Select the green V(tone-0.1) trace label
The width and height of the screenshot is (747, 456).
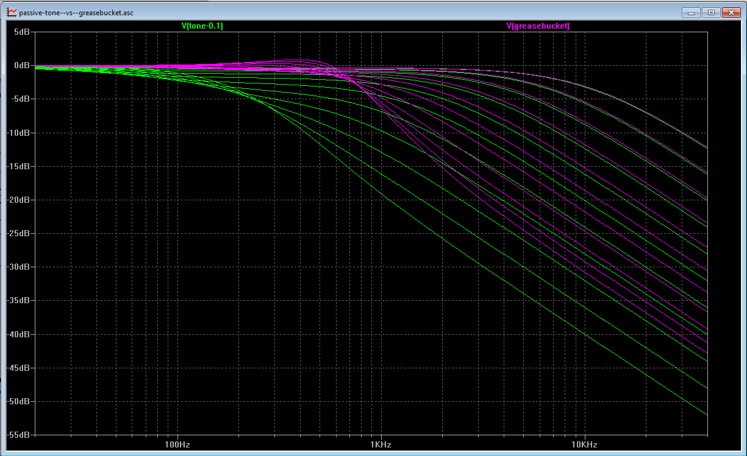click(202, 26)
